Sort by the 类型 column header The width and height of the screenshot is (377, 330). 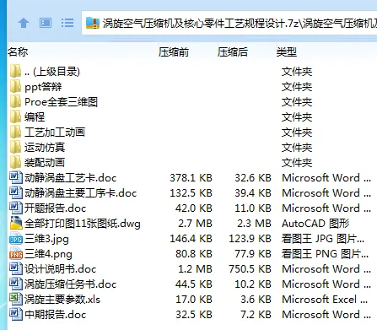pyautogui.click(x=287, y=52)
